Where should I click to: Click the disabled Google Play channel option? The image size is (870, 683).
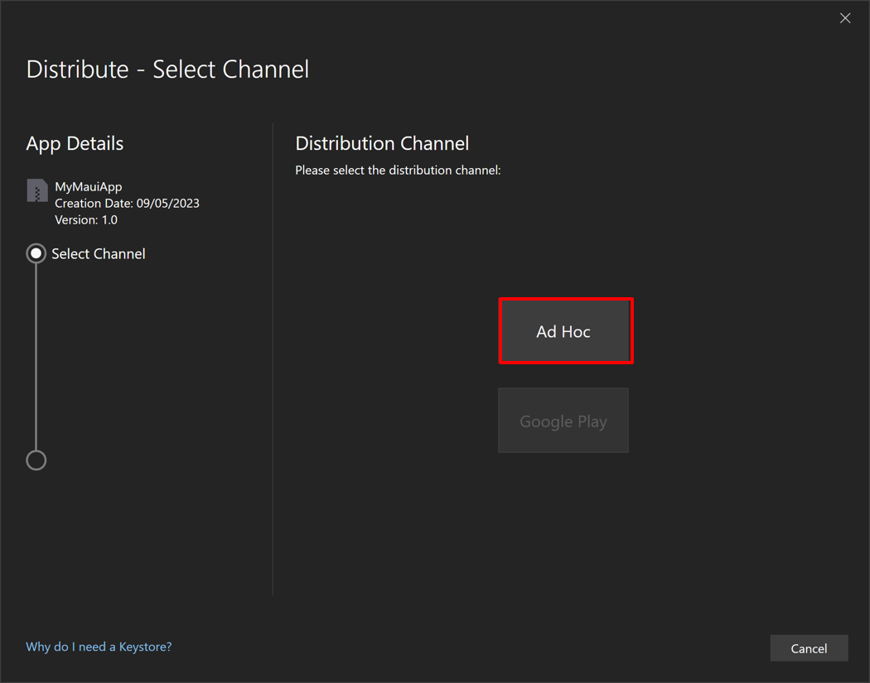[x=563, y=421]
